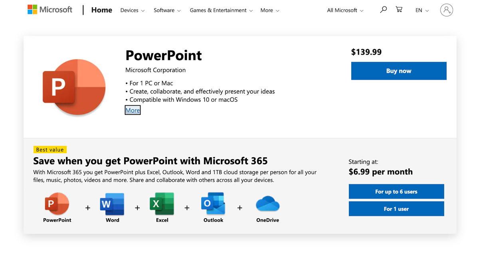Open the search magnifier icon
This screenshot has width=479, height=253.
(383, 10)
